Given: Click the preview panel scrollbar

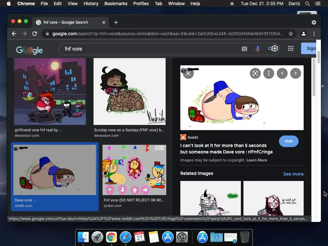Looking at the screenshot, I should (314, 78).
